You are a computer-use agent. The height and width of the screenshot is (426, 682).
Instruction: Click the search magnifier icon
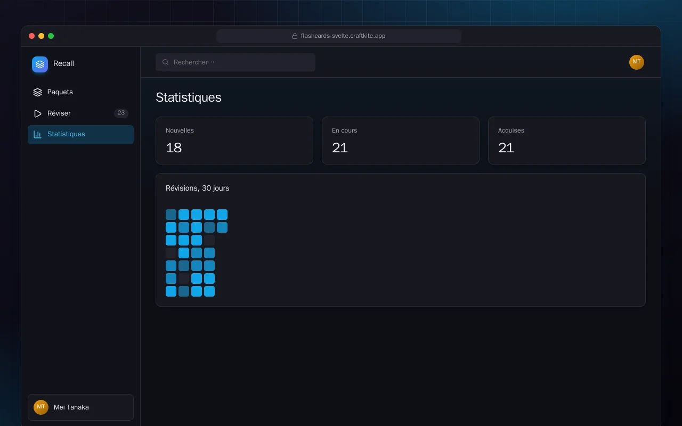tap(166, 62)
